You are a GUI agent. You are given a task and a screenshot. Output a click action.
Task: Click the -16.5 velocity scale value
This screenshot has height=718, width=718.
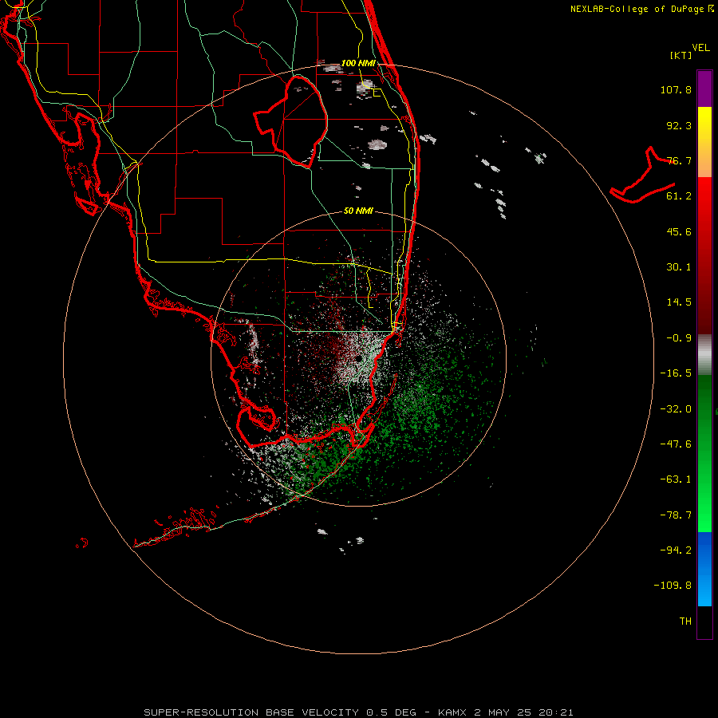click(676, 373)
